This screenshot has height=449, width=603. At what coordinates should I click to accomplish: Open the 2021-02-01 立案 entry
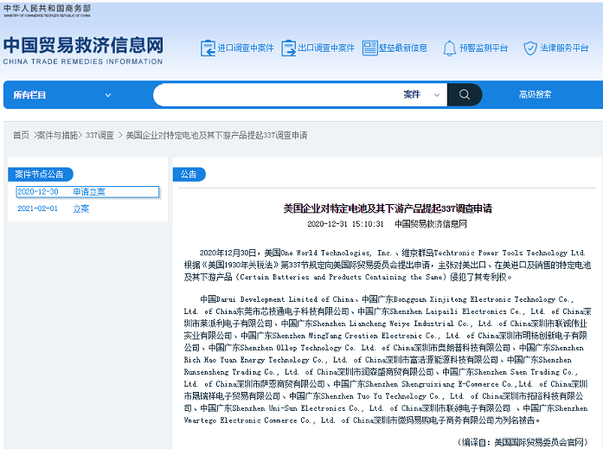click(x=54, y=208)
